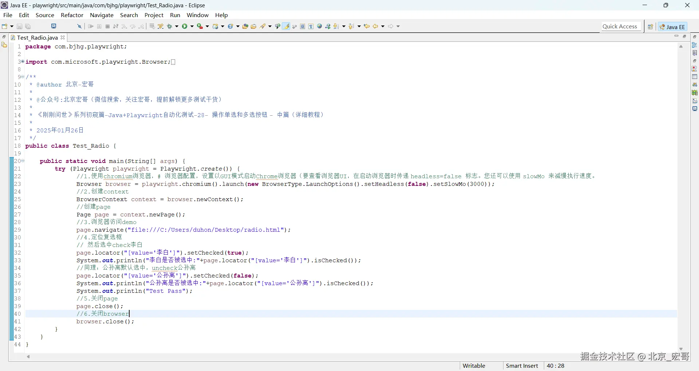699x371 pixels.
Task: Expand the External Tools dropdown arrow
Action: [x=207, y=26]
